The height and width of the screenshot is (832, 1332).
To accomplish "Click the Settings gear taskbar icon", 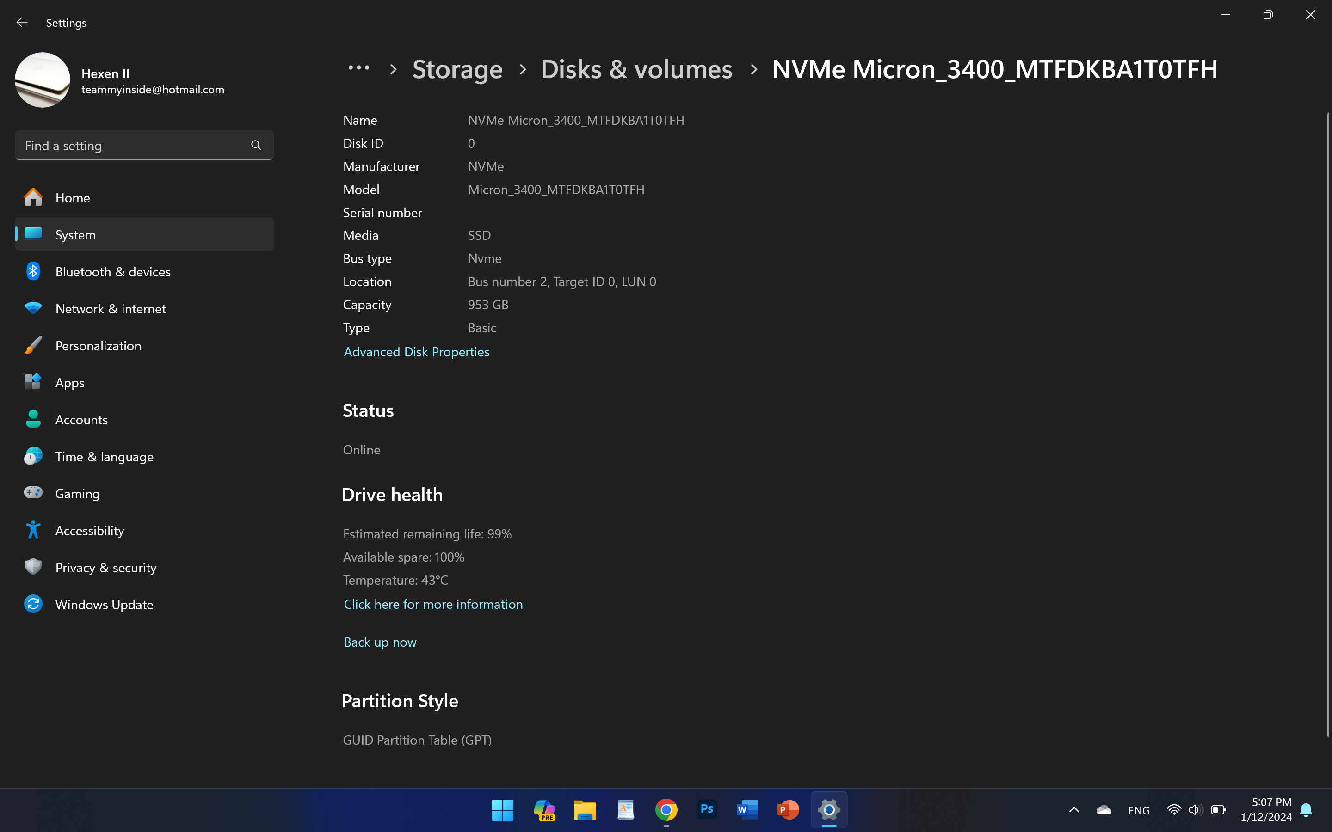I will tap(829, 810).
